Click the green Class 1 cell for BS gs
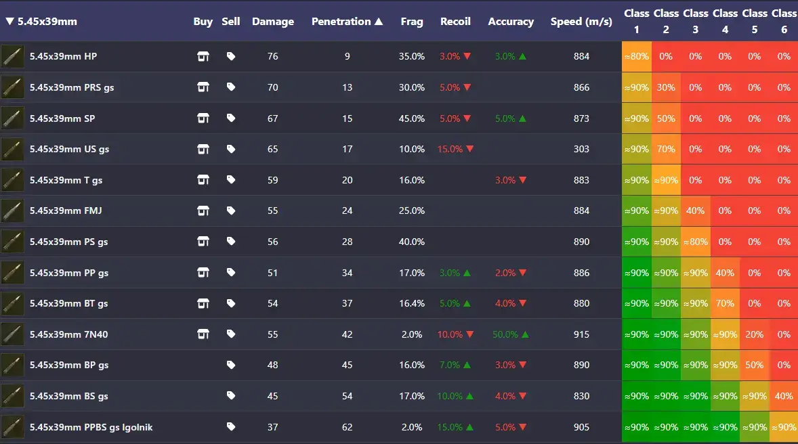The width and height of the screenshot is (798, 444). 636,396
